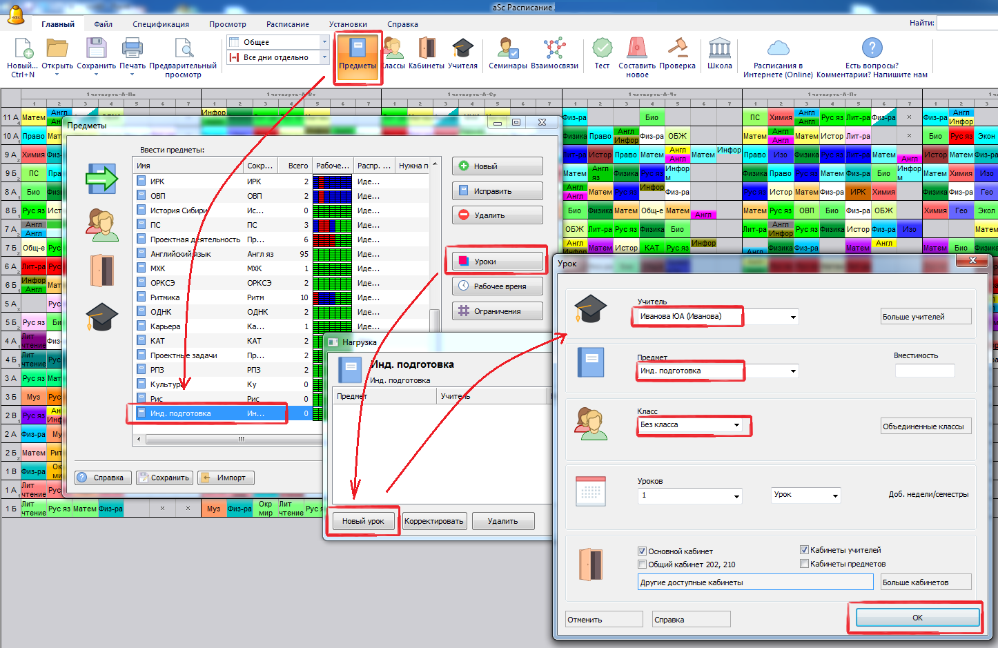Toggle the Кабинеты предметов checkbox
998x648 pixels.
point(804,564)
